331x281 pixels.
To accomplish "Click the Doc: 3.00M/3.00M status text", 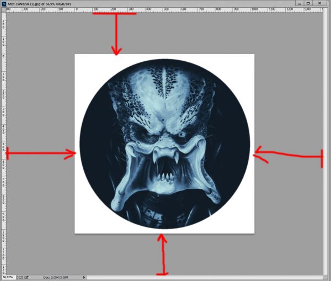I will click(x=56, y=277).
